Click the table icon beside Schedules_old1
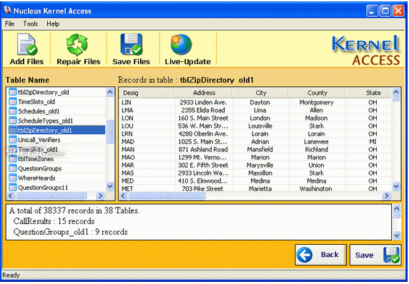 [x=13, y=111]
